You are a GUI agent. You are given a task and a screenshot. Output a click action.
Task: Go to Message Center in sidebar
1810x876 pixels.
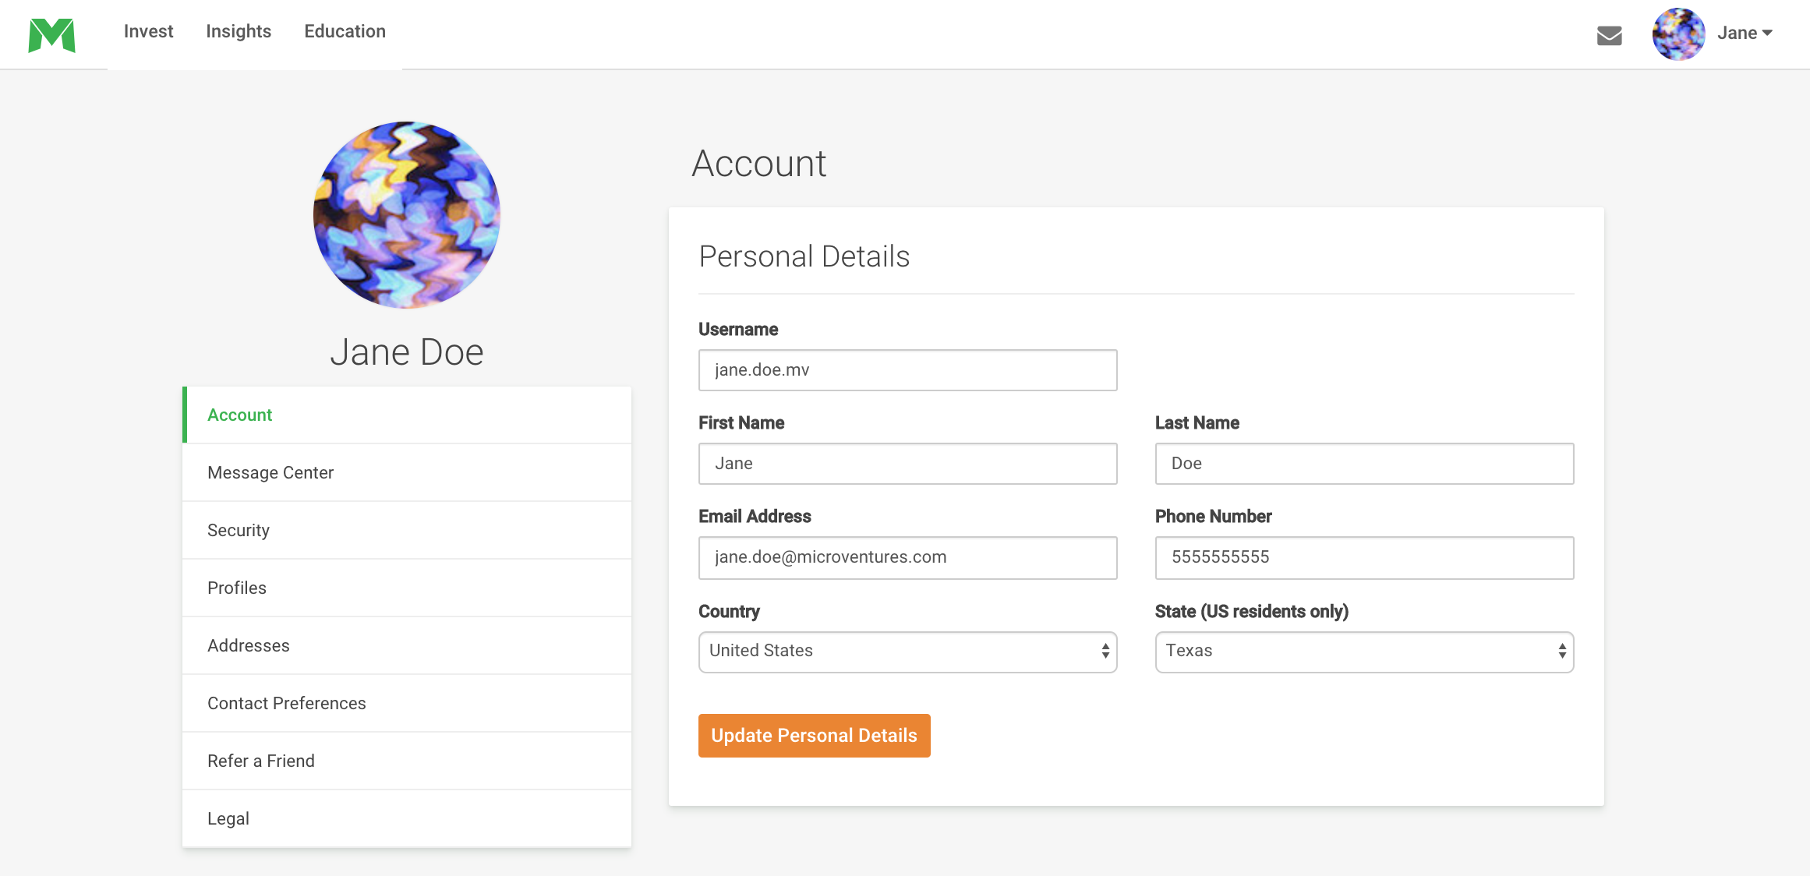point(407,472)
